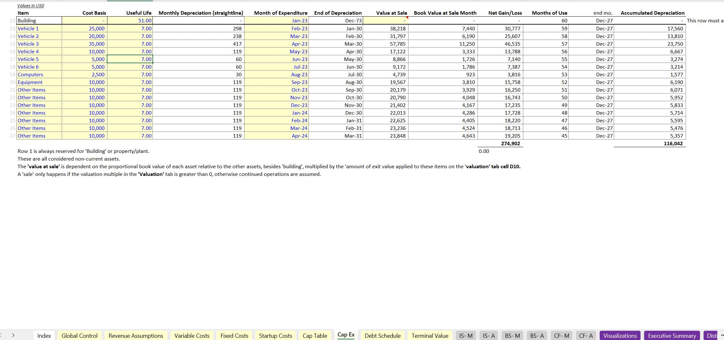Switch to the Cap Table sheet
724x340 pixels.
315,336
